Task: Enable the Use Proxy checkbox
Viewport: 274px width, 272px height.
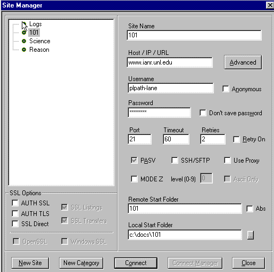Action: 227,160
